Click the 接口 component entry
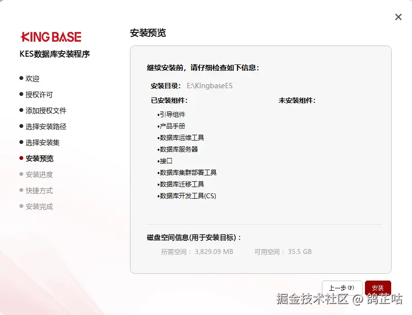 click(165, 161)
